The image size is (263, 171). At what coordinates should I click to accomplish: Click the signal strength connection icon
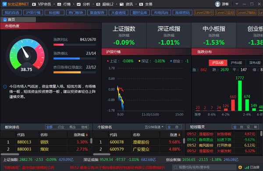click(246, 167)
